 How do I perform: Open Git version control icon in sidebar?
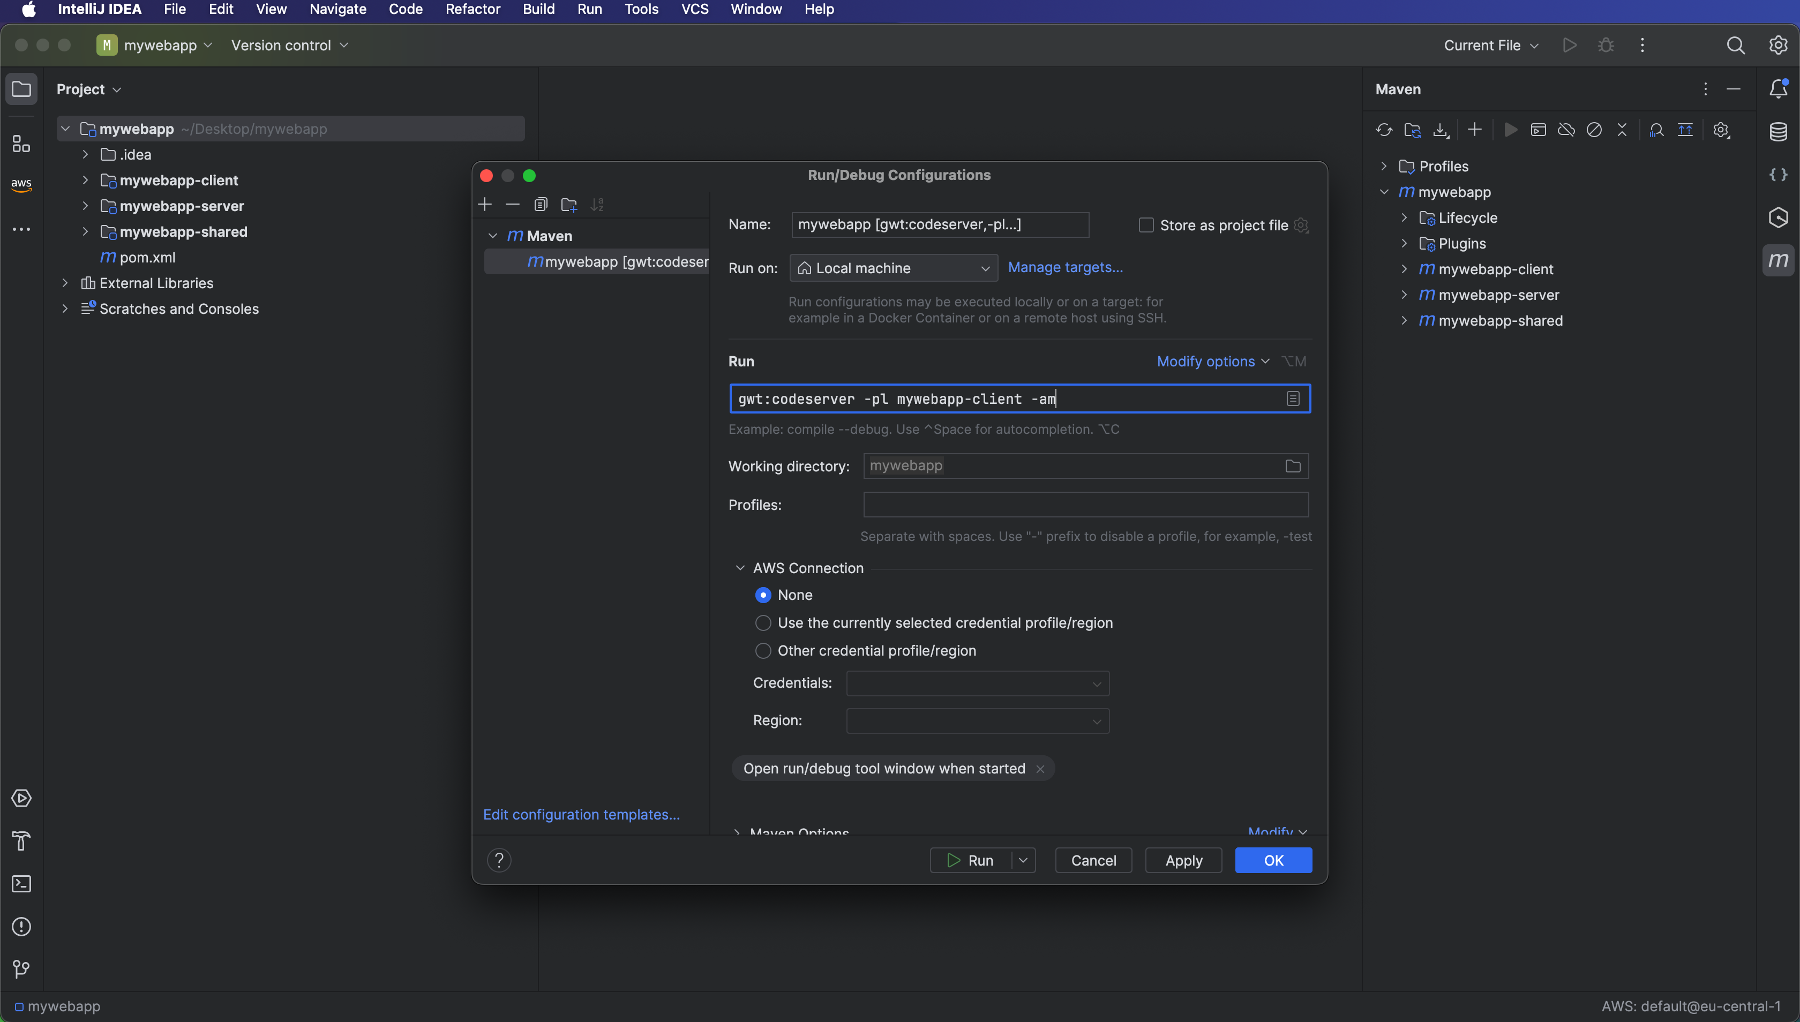click(21, 970)
